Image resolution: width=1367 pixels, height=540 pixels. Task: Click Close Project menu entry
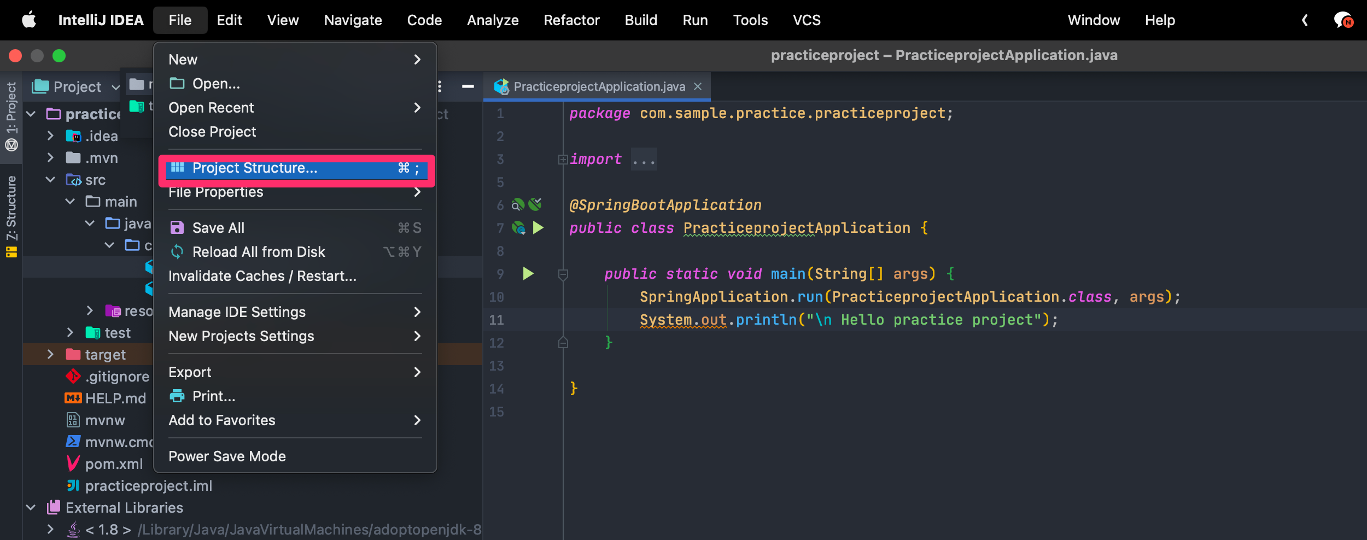point(212,132)
